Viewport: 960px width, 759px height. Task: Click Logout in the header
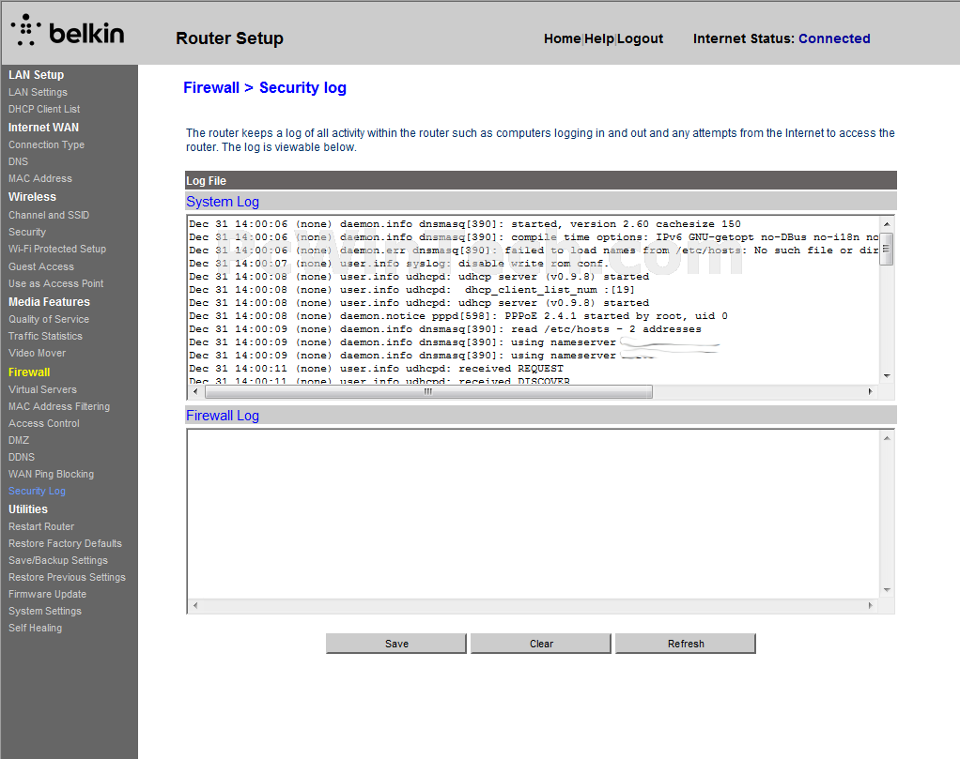640,38
